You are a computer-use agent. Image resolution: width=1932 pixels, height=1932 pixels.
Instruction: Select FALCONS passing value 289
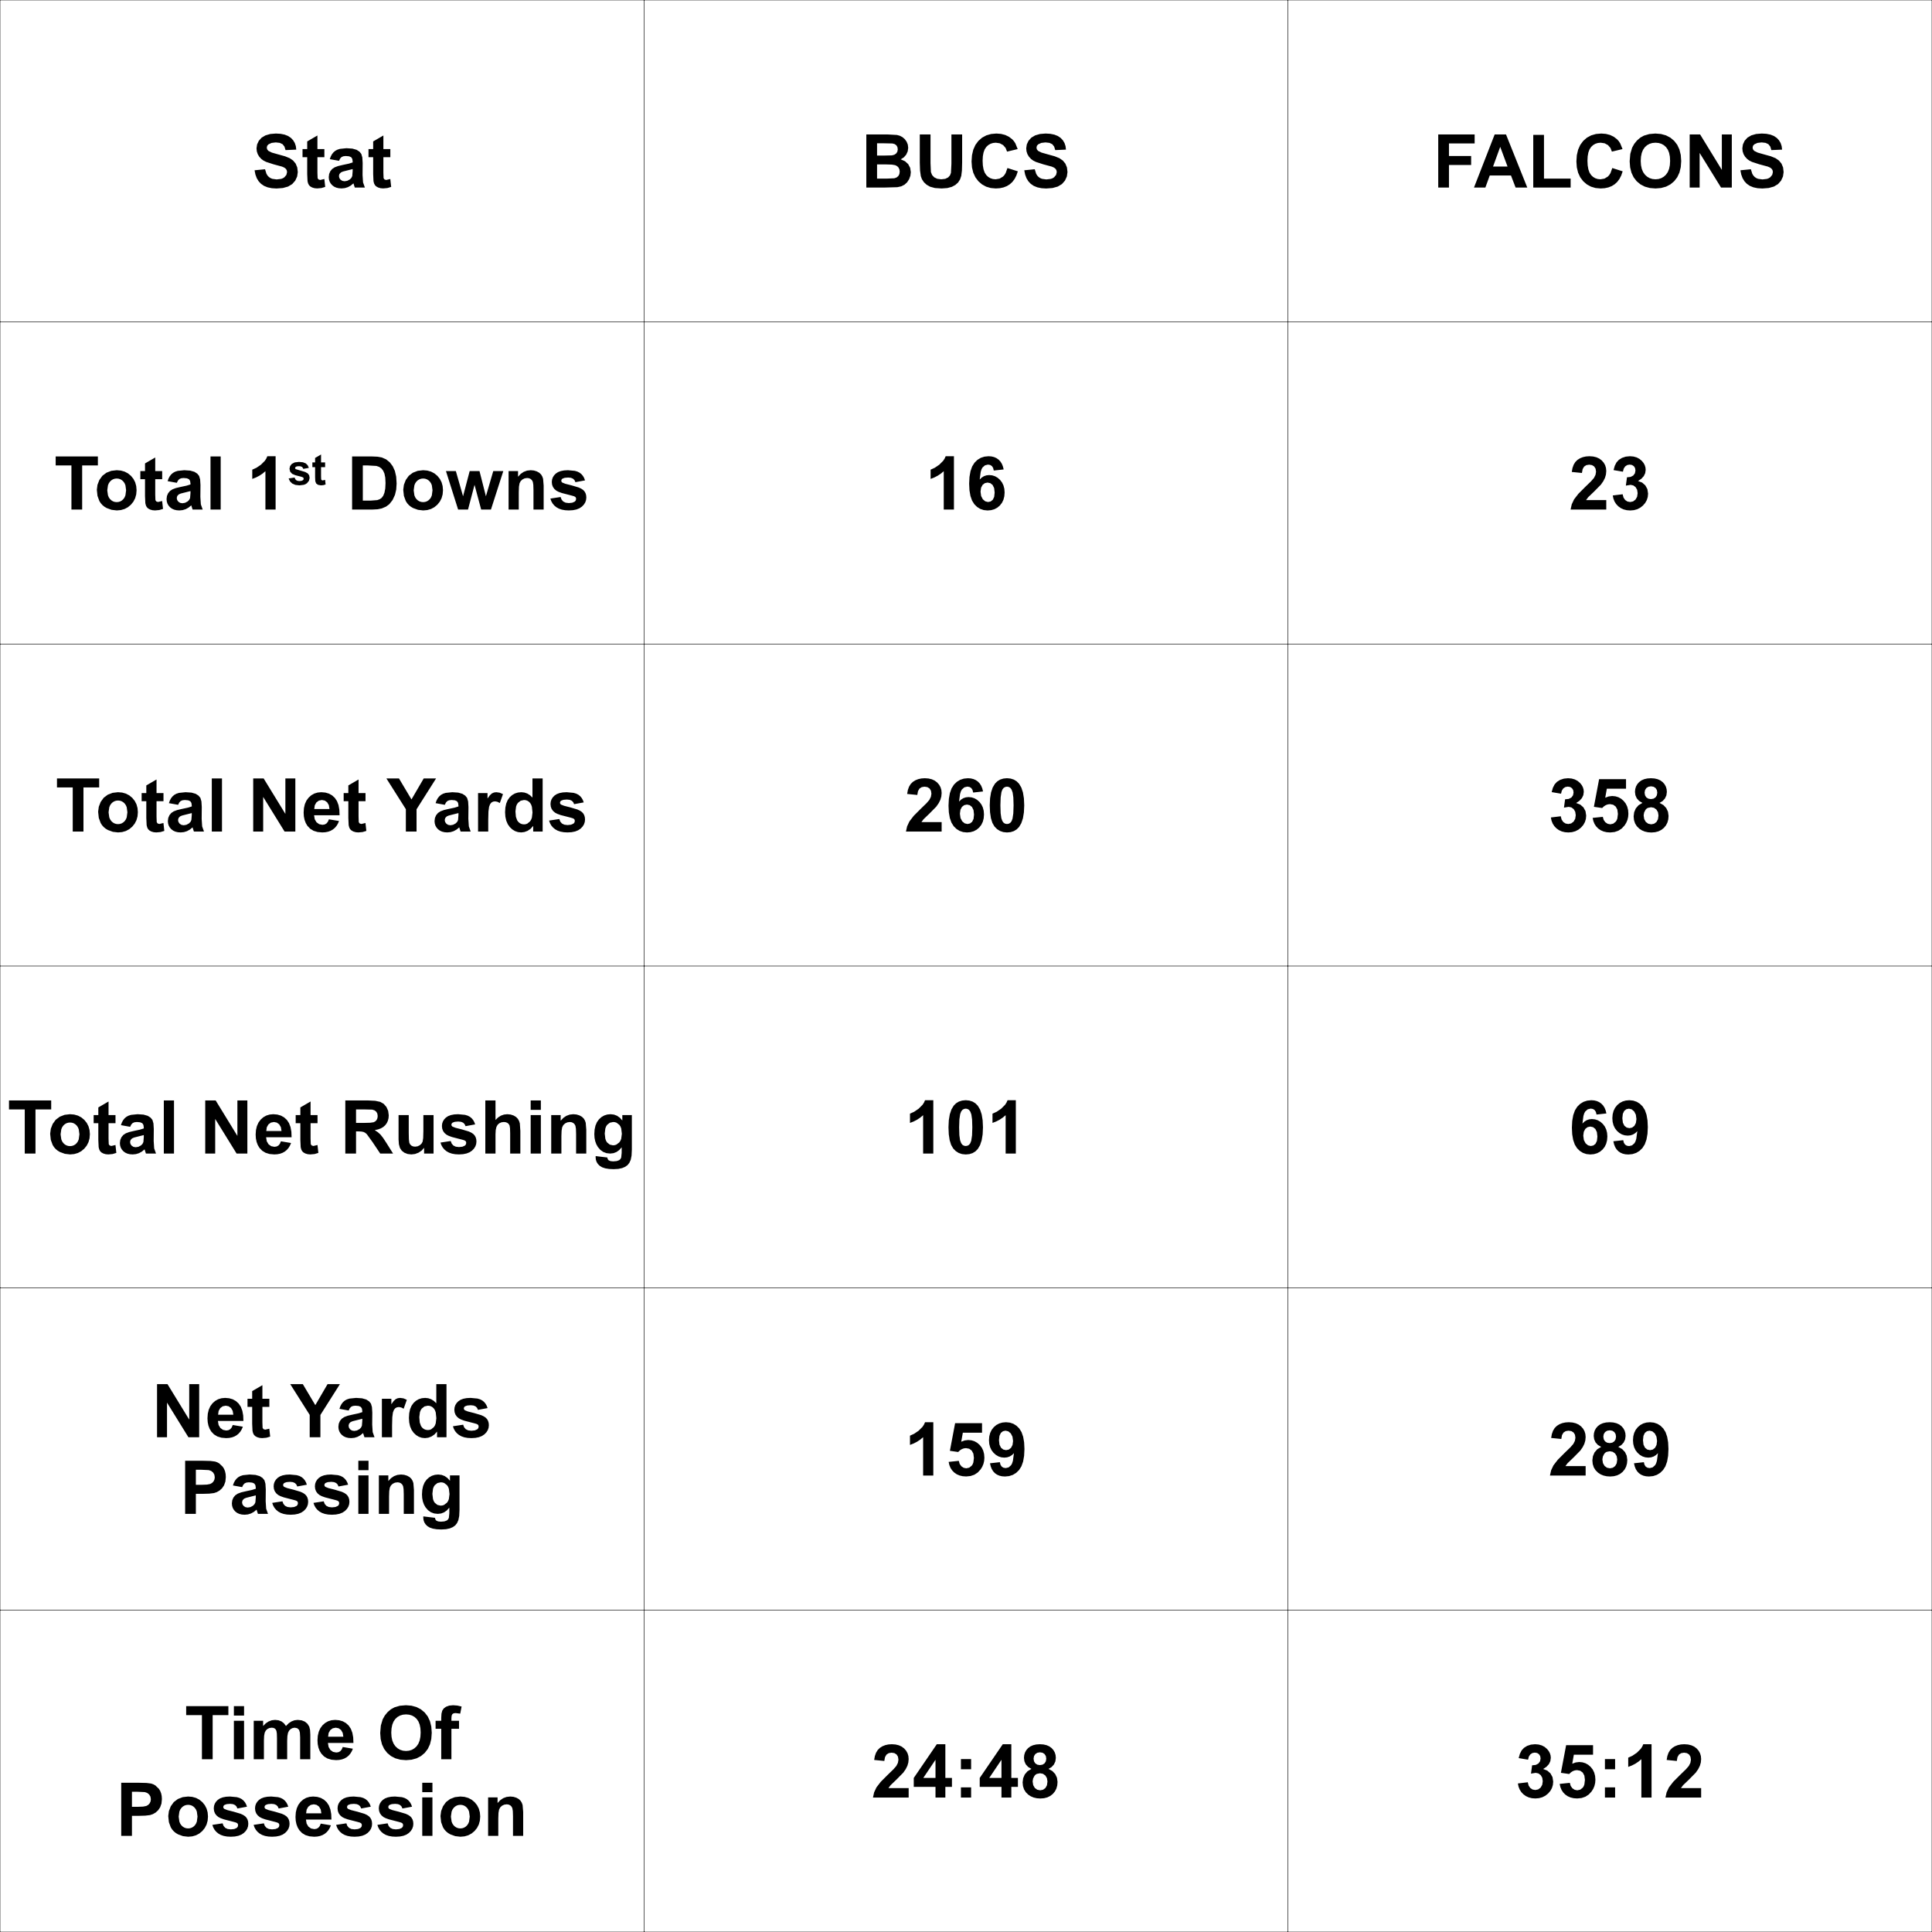[x=1609, y=1450]
